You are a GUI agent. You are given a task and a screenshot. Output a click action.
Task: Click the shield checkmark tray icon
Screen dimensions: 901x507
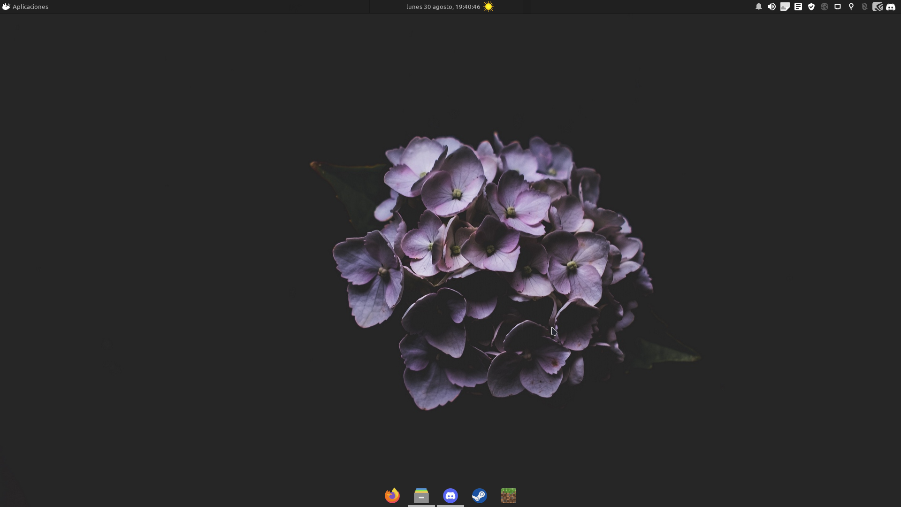tap(811, 7)
